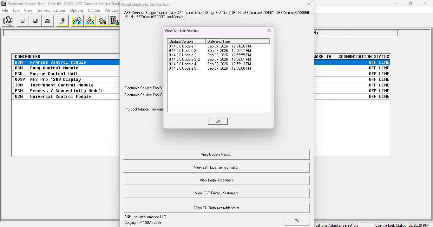Open View EST License Information

click(x=216, y=167)
